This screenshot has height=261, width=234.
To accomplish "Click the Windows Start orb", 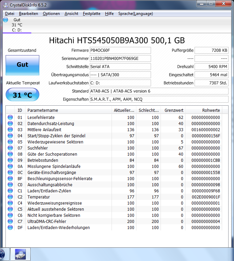I will pos(2,254).
